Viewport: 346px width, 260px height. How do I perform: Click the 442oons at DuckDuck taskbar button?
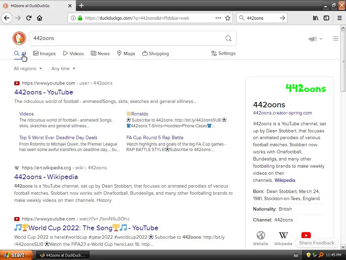point(63,255)
